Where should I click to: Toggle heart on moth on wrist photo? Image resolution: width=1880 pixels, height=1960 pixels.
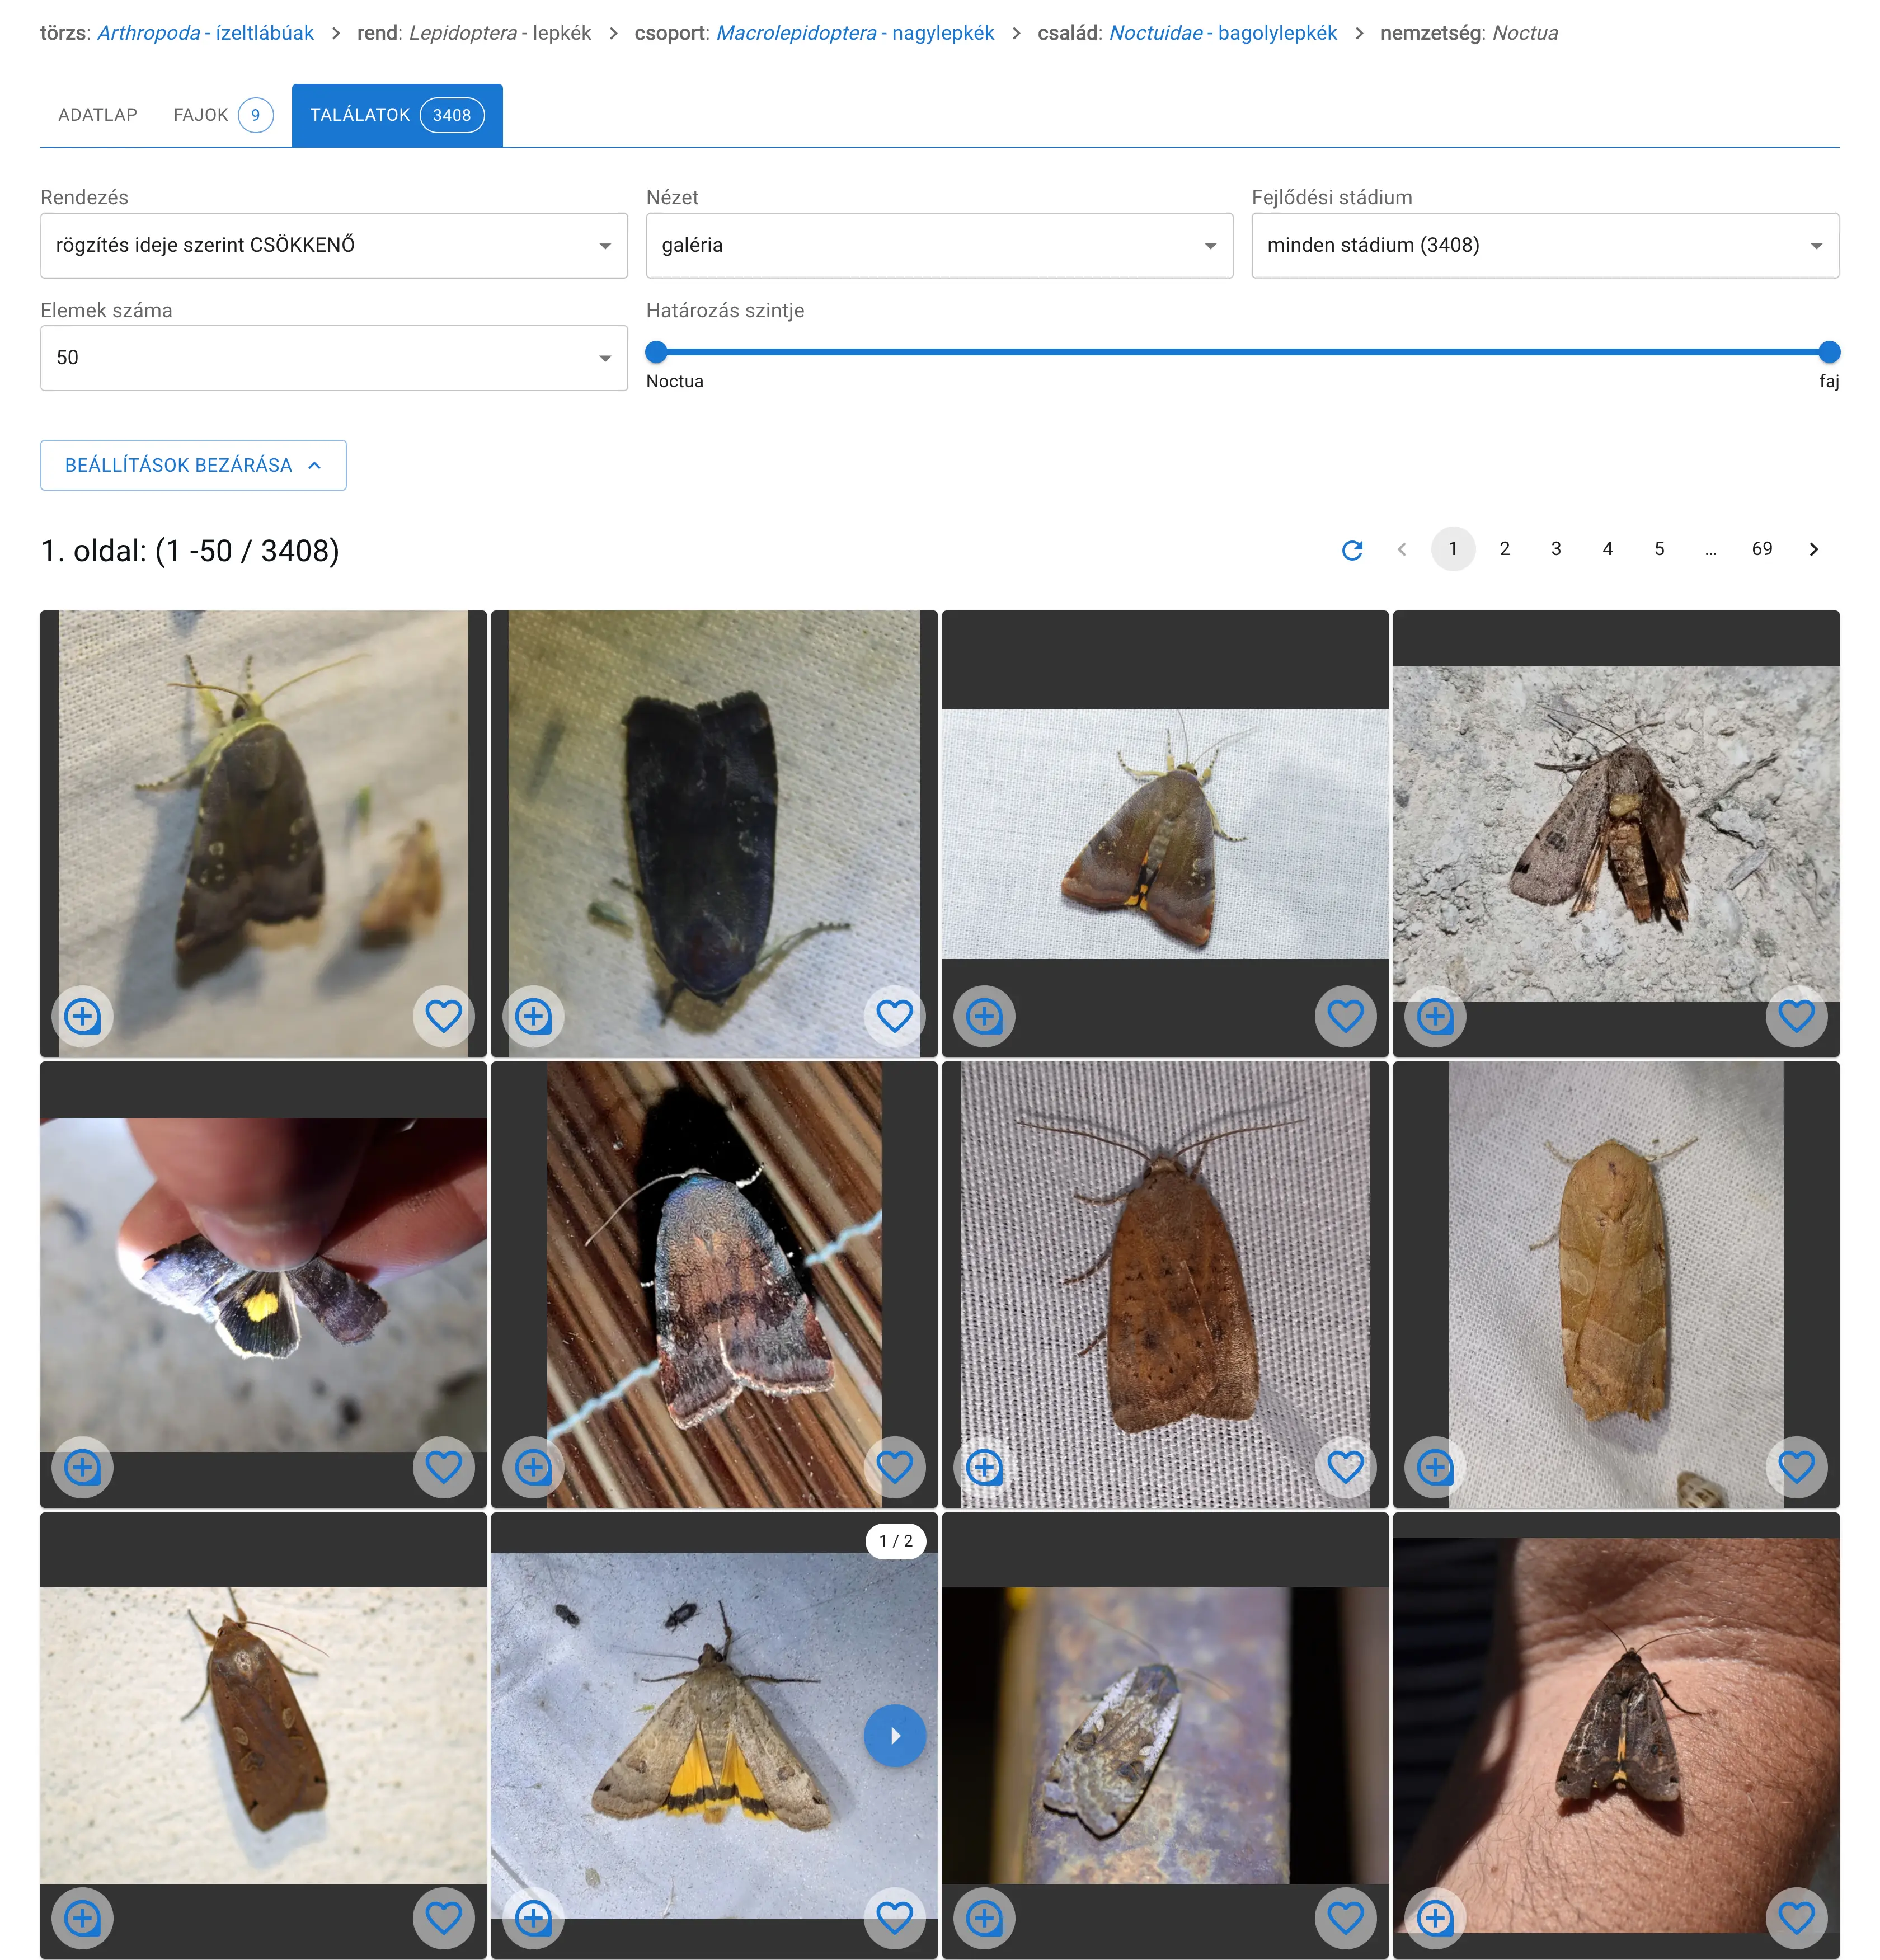click(1796, 1917)
